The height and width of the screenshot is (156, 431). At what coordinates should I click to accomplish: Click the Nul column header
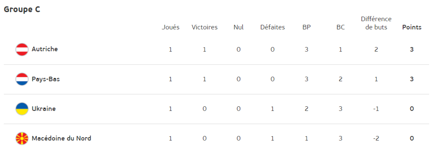click(238, 27)
